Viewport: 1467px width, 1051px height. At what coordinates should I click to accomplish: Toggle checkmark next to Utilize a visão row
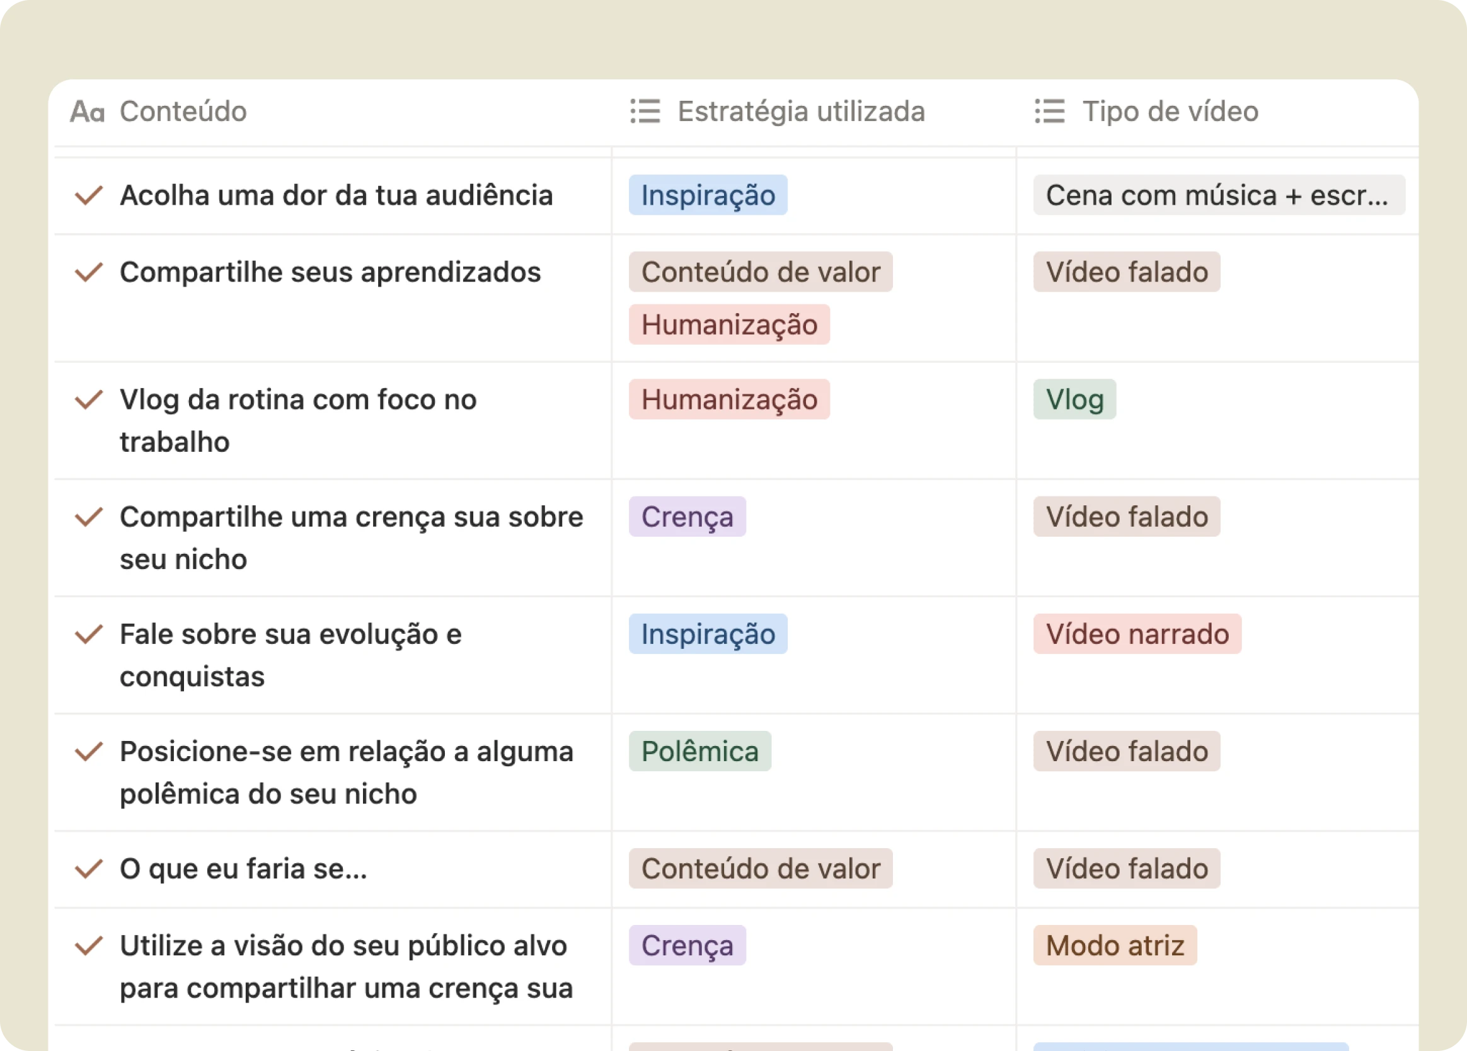pyautogui.click(x=89, y=946)
